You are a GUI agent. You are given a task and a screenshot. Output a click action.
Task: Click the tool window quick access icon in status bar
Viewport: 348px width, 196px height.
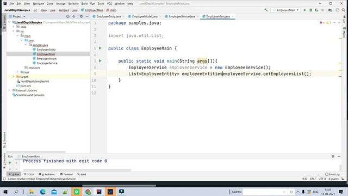coord(4,179)
